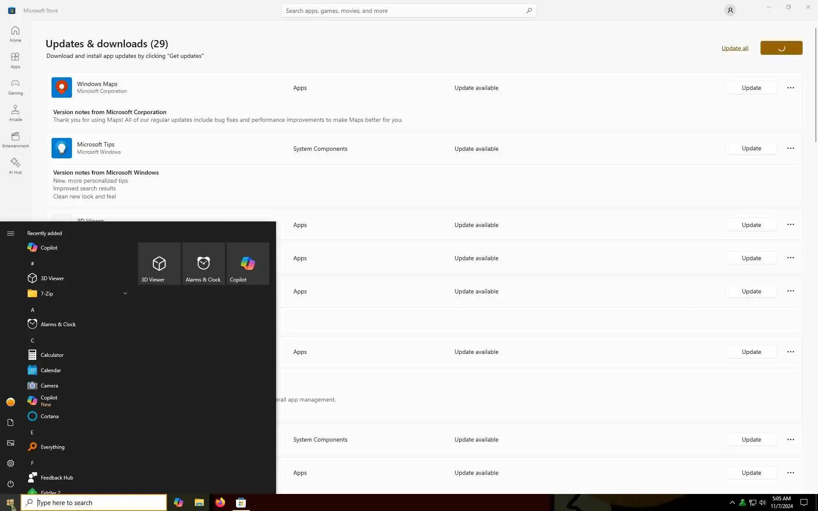Open Entertainment section in sidebar

pyautogui.click(x=15, y=140)
